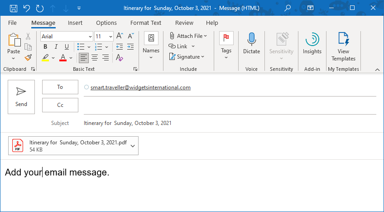
Task: Click the Send button
Action: pos(21,97)
